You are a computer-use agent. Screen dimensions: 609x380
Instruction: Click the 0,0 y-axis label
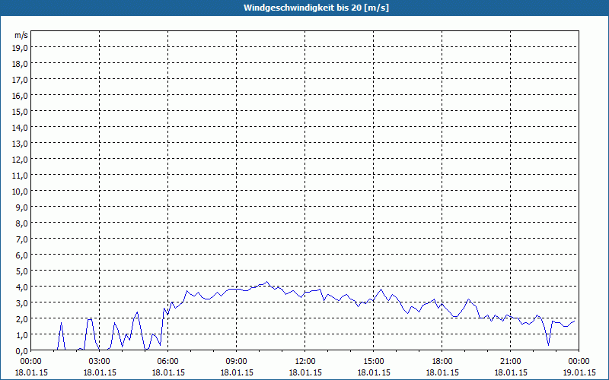tap(22, 351)
